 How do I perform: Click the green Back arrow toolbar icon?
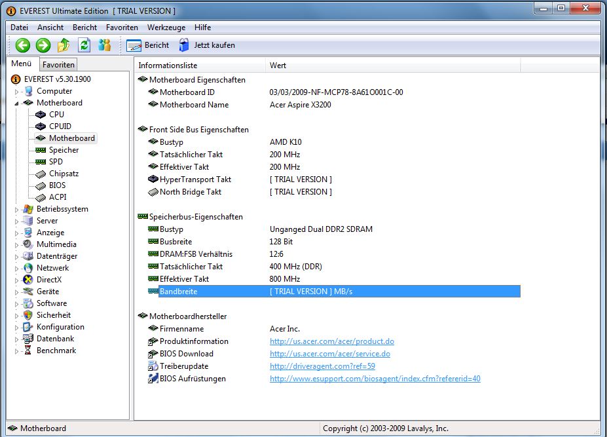click(x=23, y=45)
